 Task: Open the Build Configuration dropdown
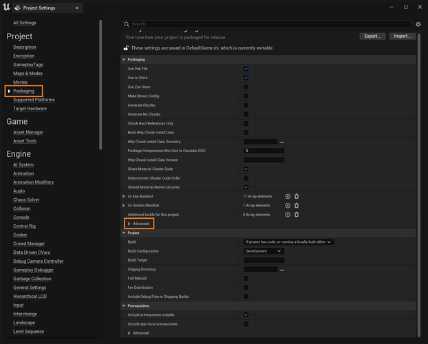(264, 251)
